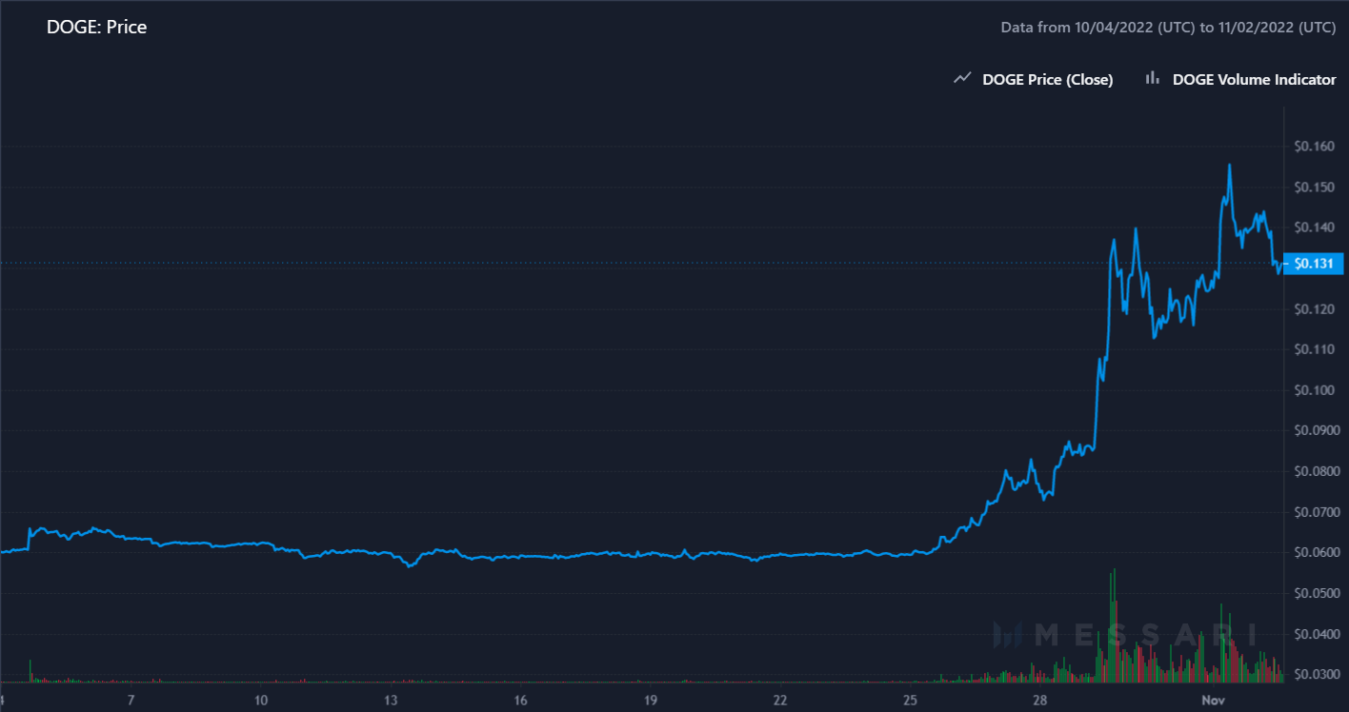Click the "DOGE: Price" chart title

coord(96,28)
